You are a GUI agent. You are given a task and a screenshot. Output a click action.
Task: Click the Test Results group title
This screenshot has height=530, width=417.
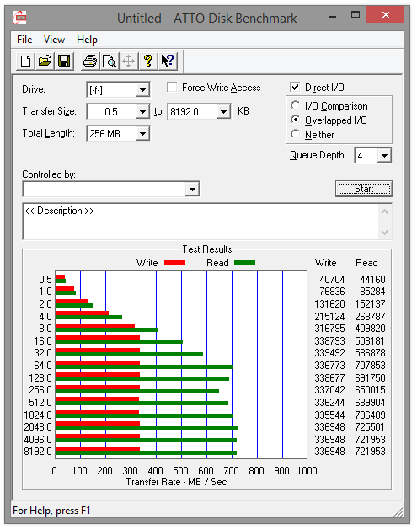click(x=207, y=249)
